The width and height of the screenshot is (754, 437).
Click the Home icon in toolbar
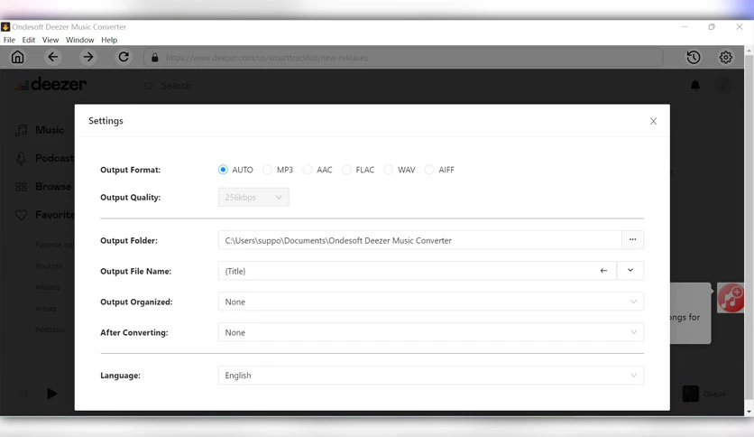click(x=18, y=57)
